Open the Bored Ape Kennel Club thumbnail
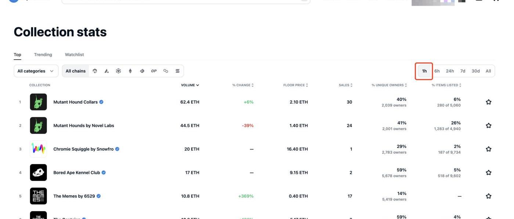This screenshot has width=514, height=219. tap(39, 173)
